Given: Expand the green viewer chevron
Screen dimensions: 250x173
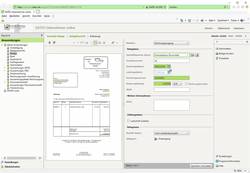Looking at the screenshot, I should pyautogui.click(x=117, y=43).
